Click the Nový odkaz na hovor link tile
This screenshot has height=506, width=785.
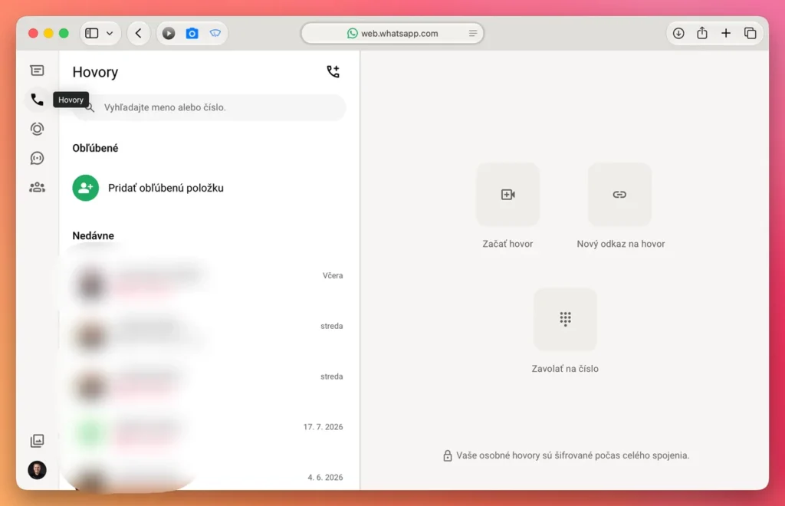click(619, 195)
